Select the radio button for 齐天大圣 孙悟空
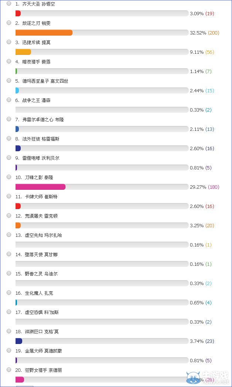232x387 pixels. [x=9, y=3]
